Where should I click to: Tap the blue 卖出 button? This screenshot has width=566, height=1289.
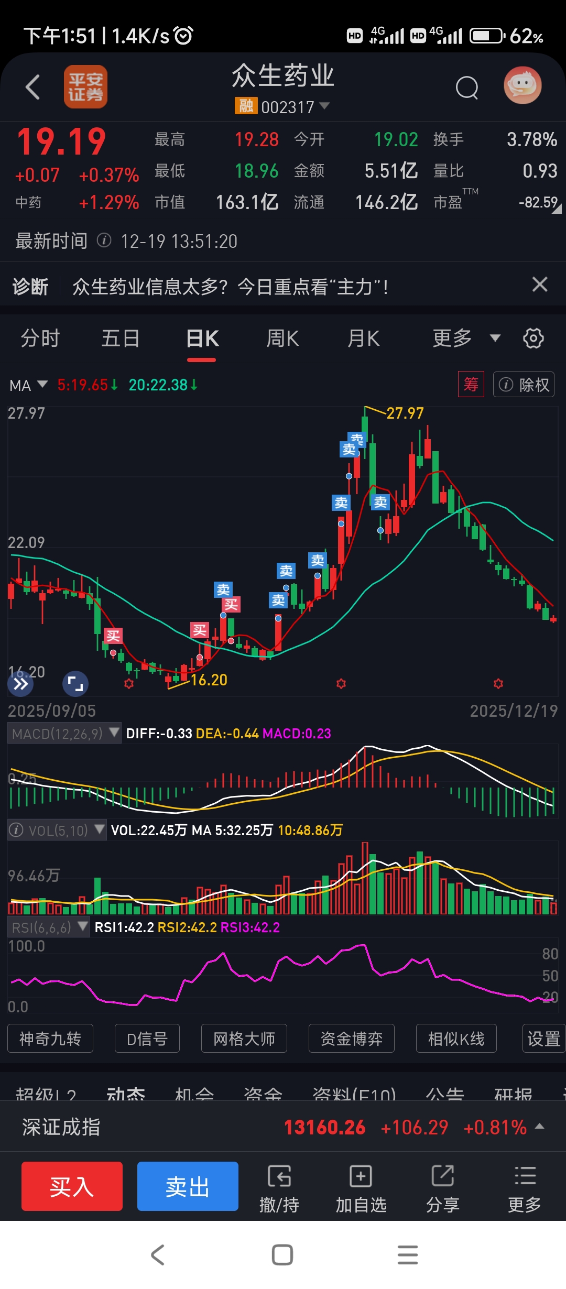point(188,1186)
